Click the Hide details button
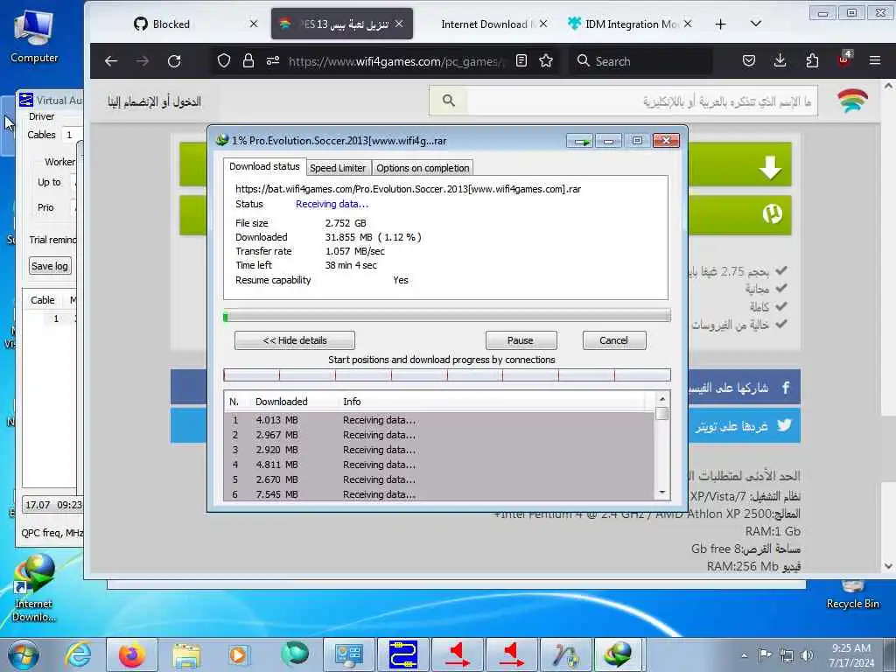 pyautogui.click(x=294, y=340)
